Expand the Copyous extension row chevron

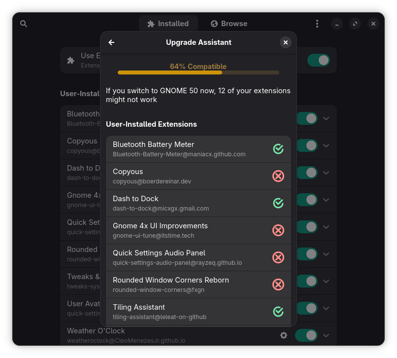coord(326,145)
